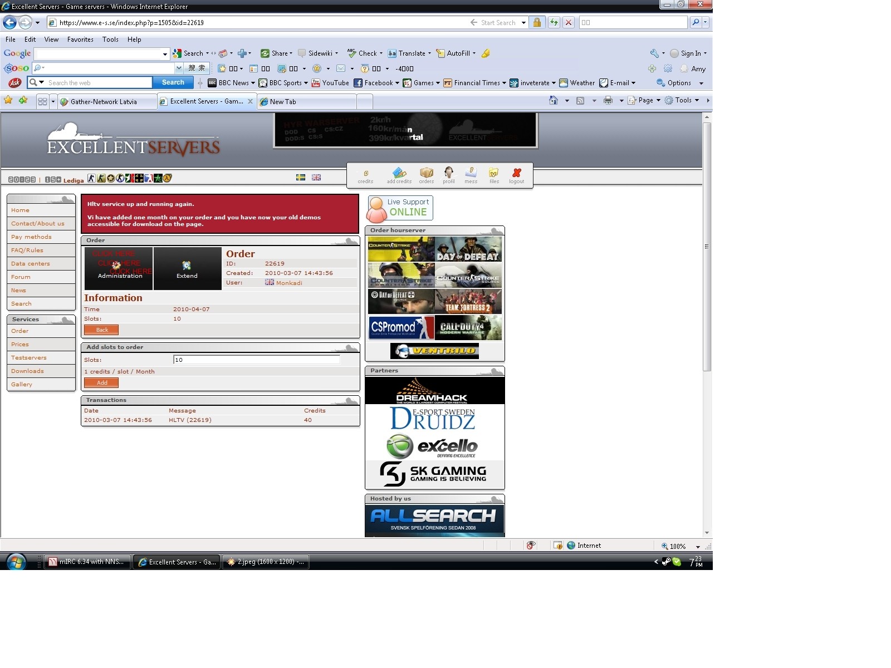Select the Day of Defeat hourserver
This screenshot has height=668, width=891.
(x=468, y=249)
